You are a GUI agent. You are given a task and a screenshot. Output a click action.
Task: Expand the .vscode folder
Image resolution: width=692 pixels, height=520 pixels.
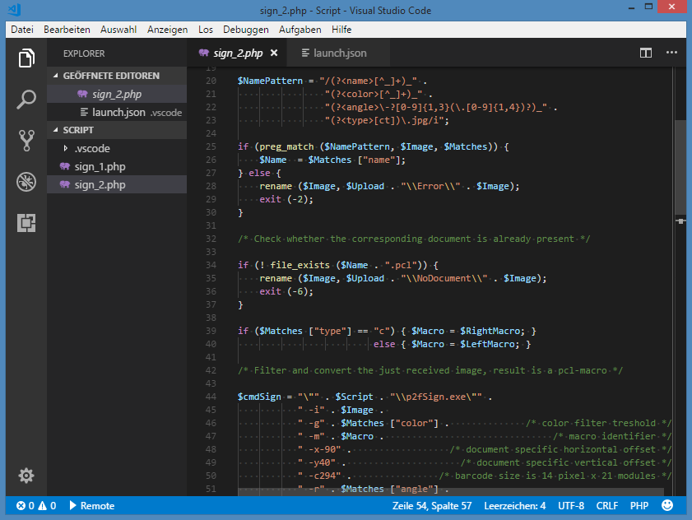pos(91,149)
